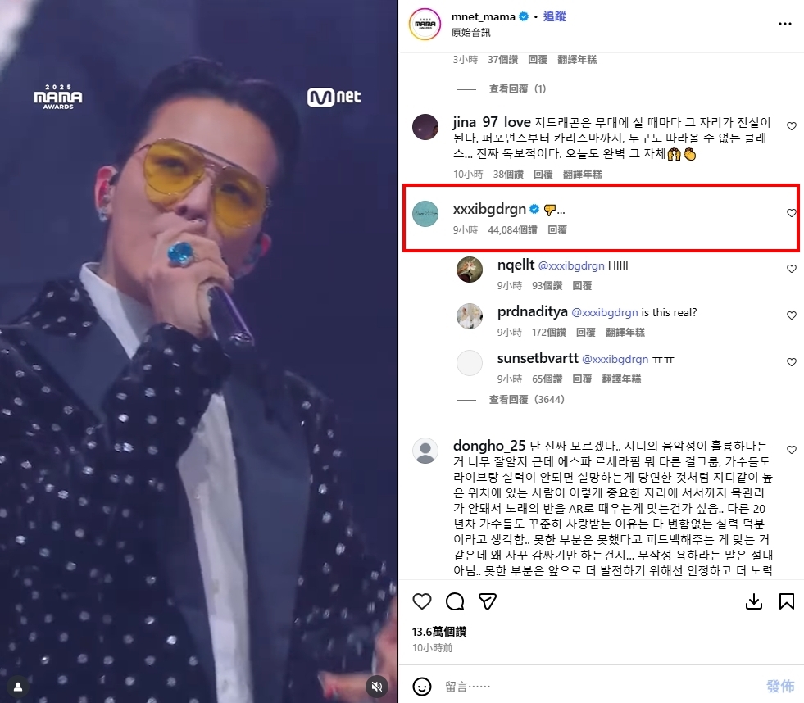Like the dongho_25 comment
Viewport: 804px width, 703px height.
(791, 450)
